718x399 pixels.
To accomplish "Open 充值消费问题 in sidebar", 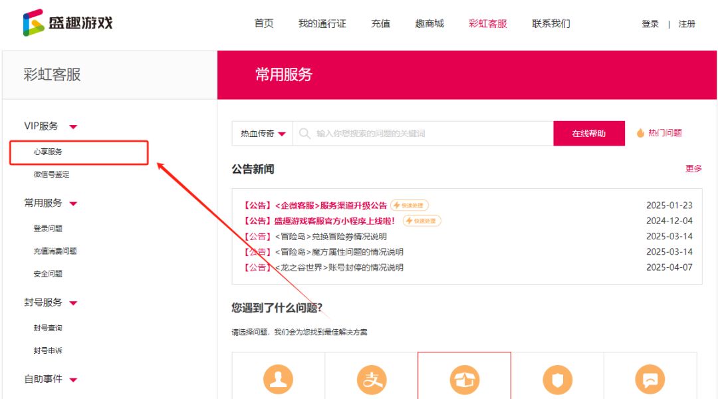I will tap(55, 251).
